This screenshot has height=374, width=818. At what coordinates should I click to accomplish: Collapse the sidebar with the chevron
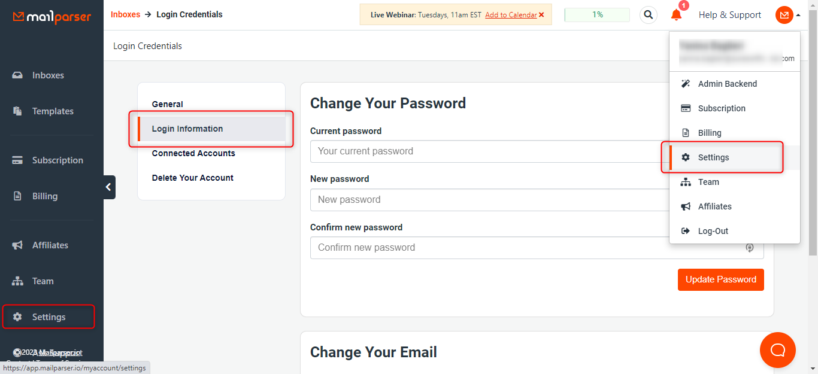(108, 187)
